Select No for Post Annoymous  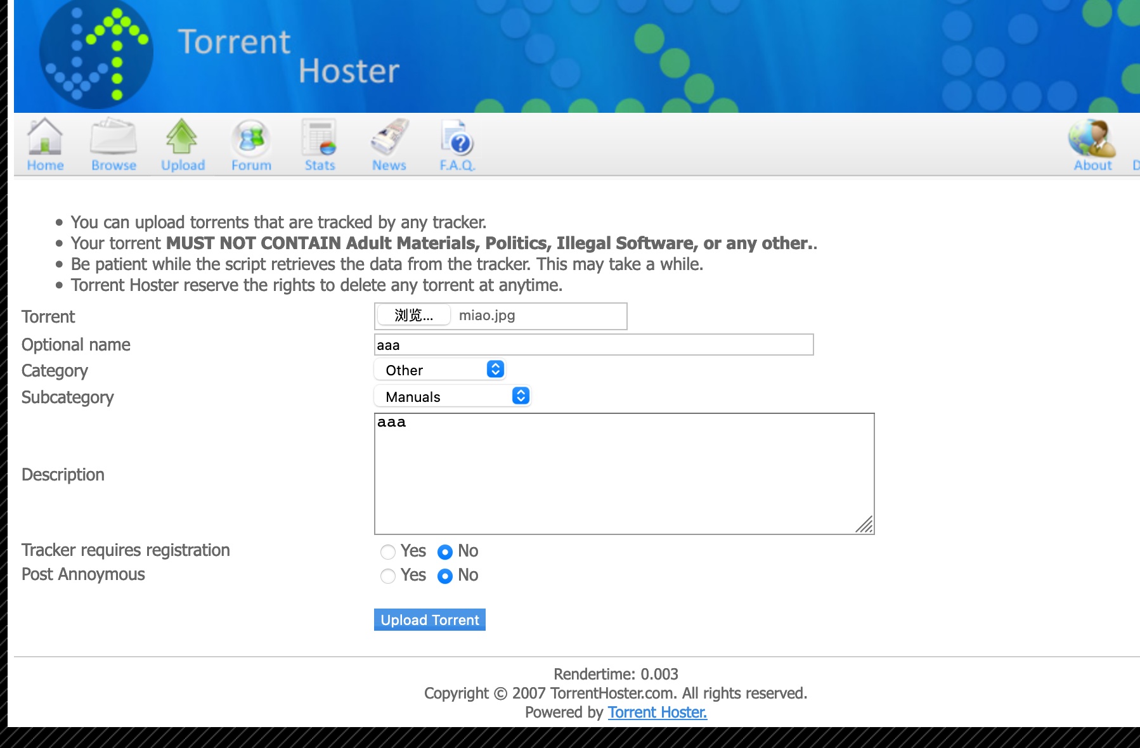pyautogui.click(x=445, y=576)
